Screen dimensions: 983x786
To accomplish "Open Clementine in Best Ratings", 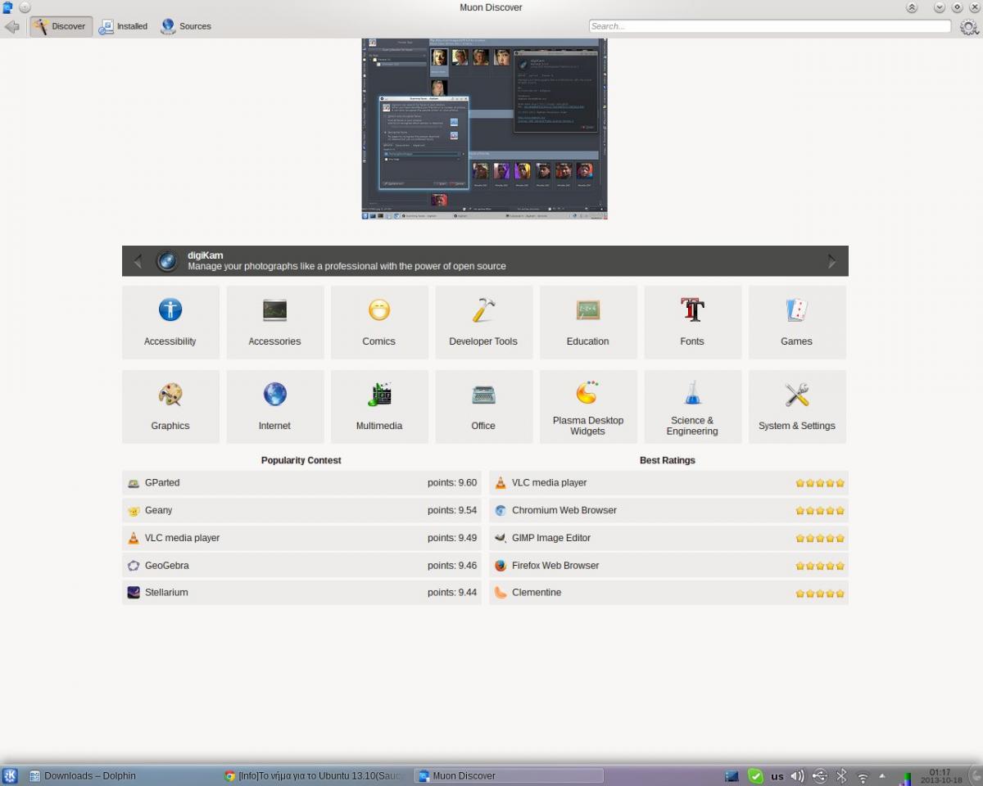I will 668,593.
